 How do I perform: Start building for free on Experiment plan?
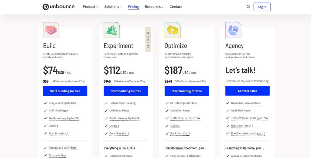[126, 91]
